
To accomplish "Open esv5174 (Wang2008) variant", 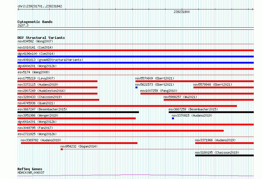I will (34, 72).
